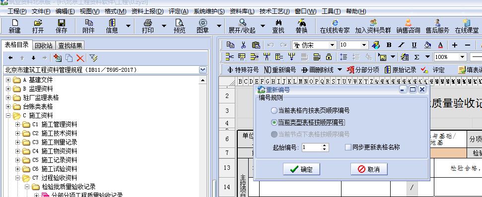The image size is (482, 197).
Task: Open the 仿宋 font dropdown
Action: point(332,45)
